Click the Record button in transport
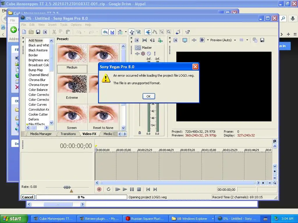The image size is (298, 223). point(99,189)
